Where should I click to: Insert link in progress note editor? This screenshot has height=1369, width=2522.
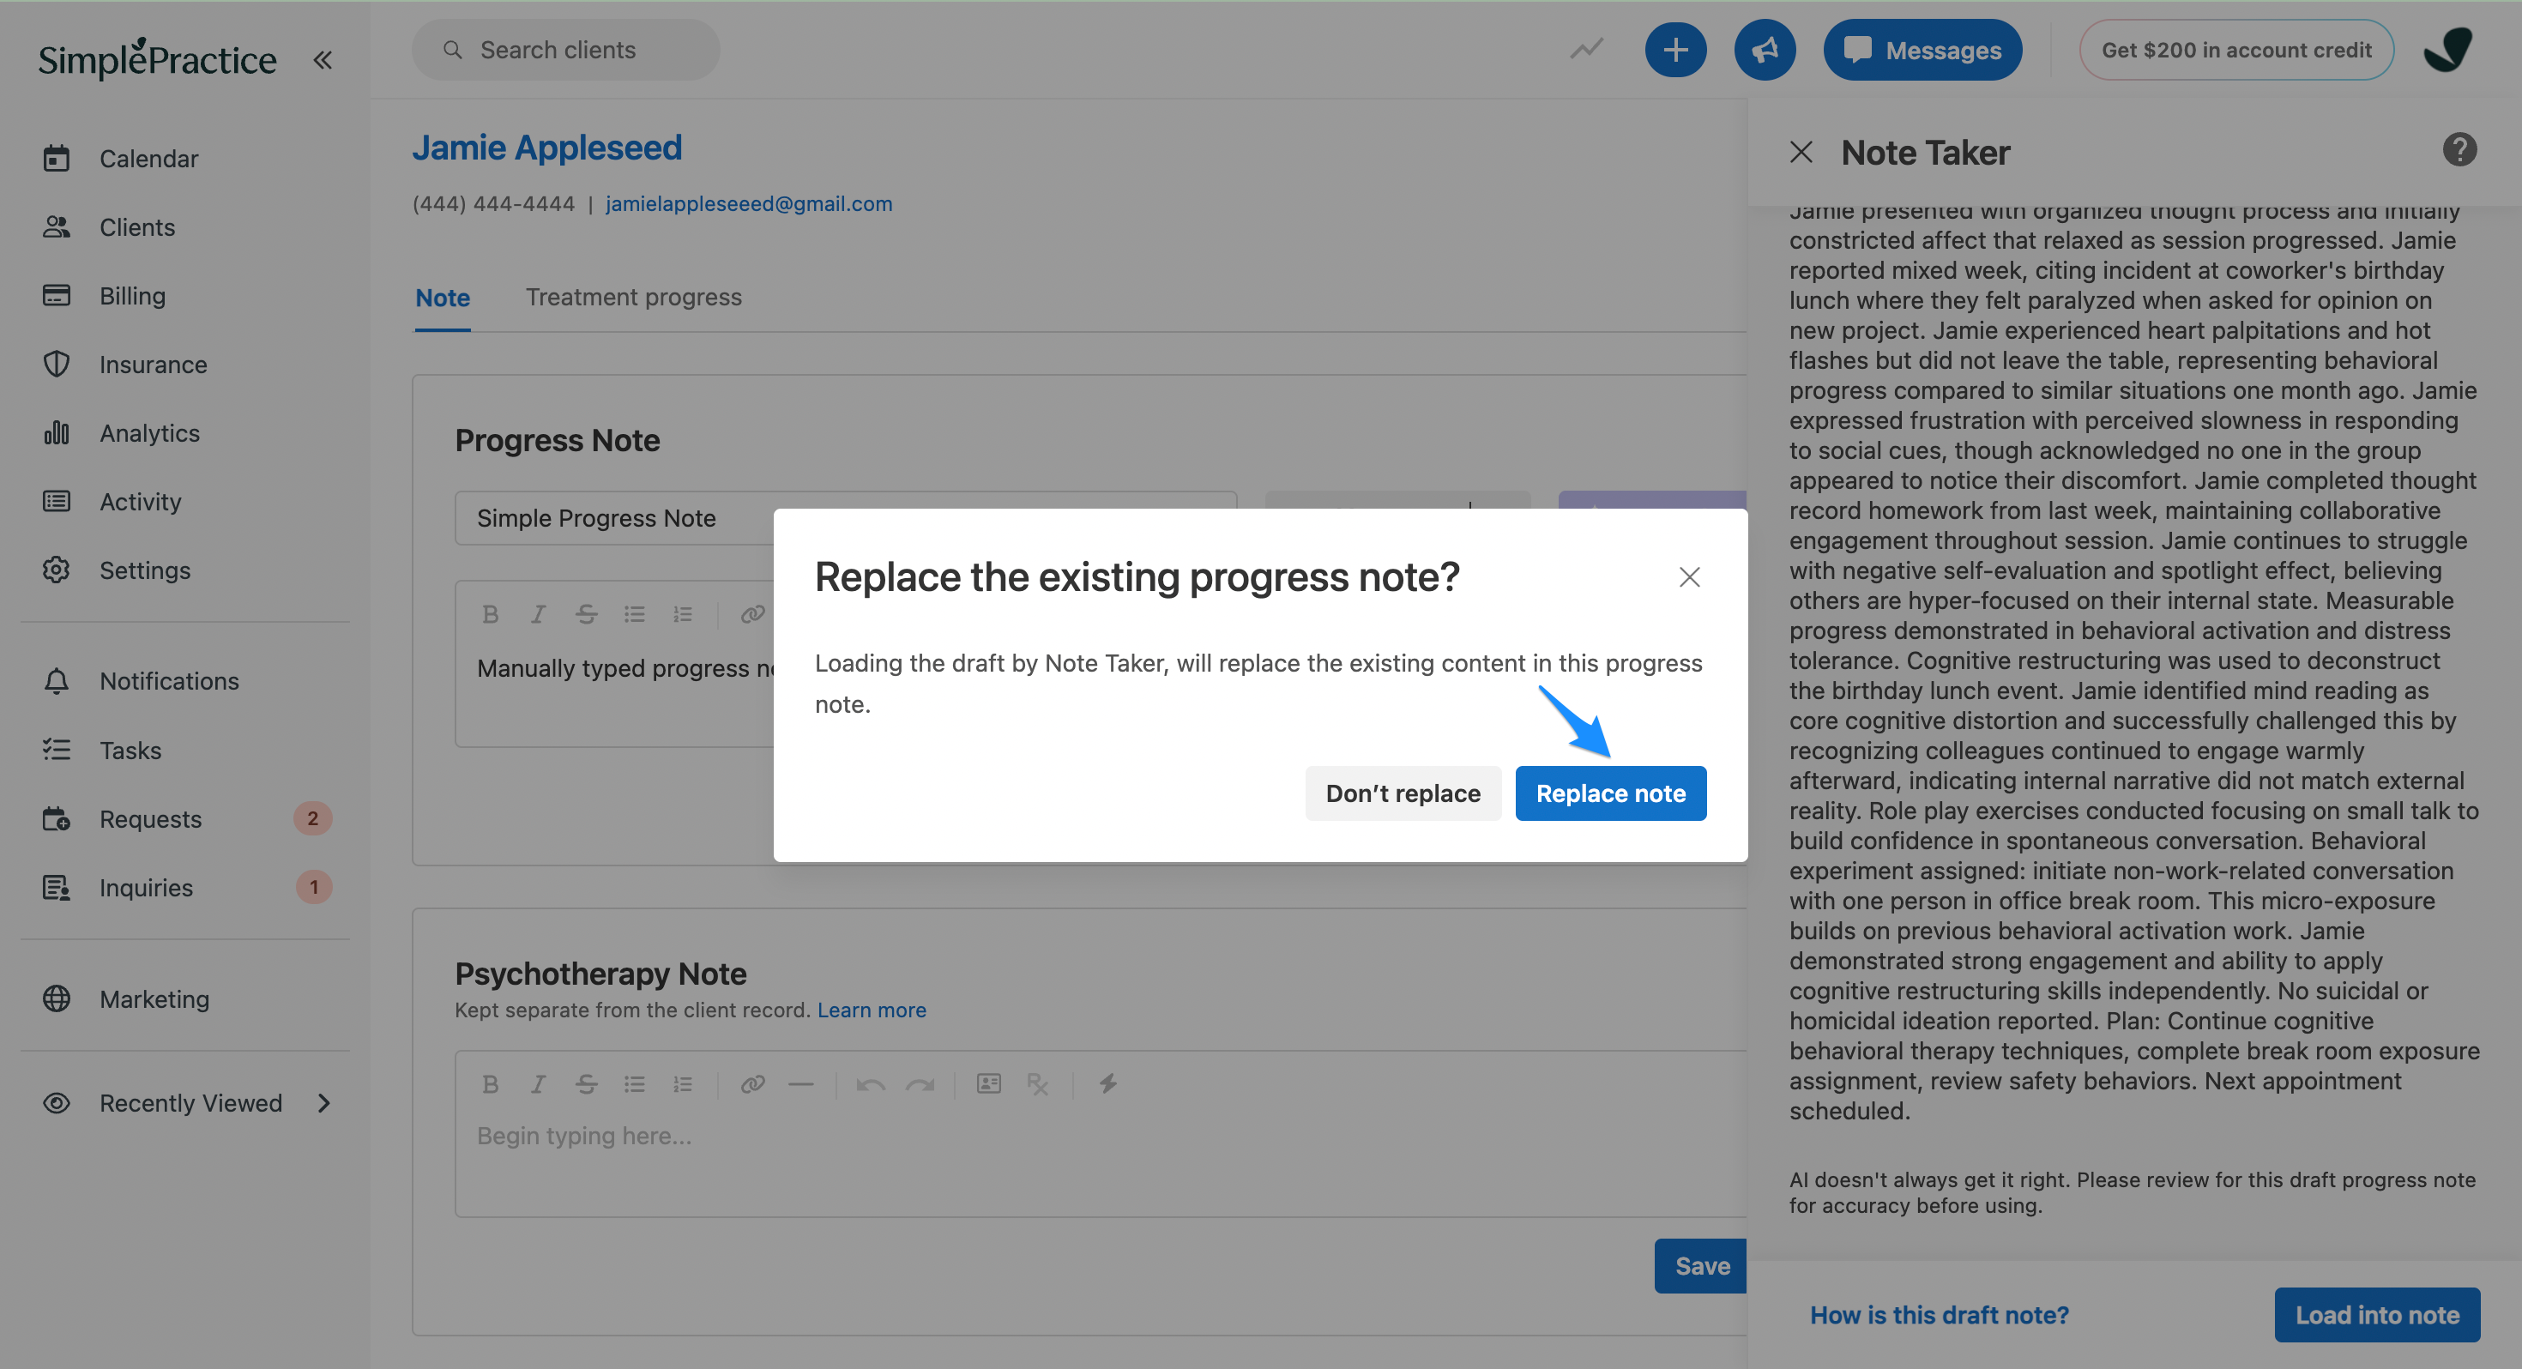[x=752, y=614]
